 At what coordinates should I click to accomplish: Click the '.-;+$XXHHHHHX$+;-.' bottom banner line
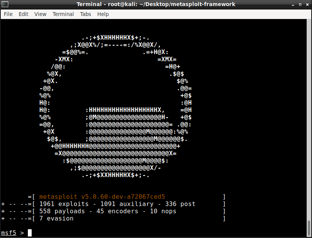tap(116, 175)
